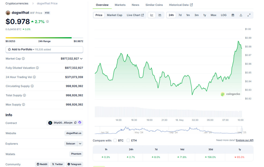Select the Max chart range
The image size is (264, 167).
click(x=213, y=15)
